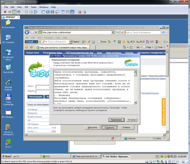Select the Console view icon in VMware toolbar
The height and width of the screenshot is (164, 190).
click(x=72, y=12)
